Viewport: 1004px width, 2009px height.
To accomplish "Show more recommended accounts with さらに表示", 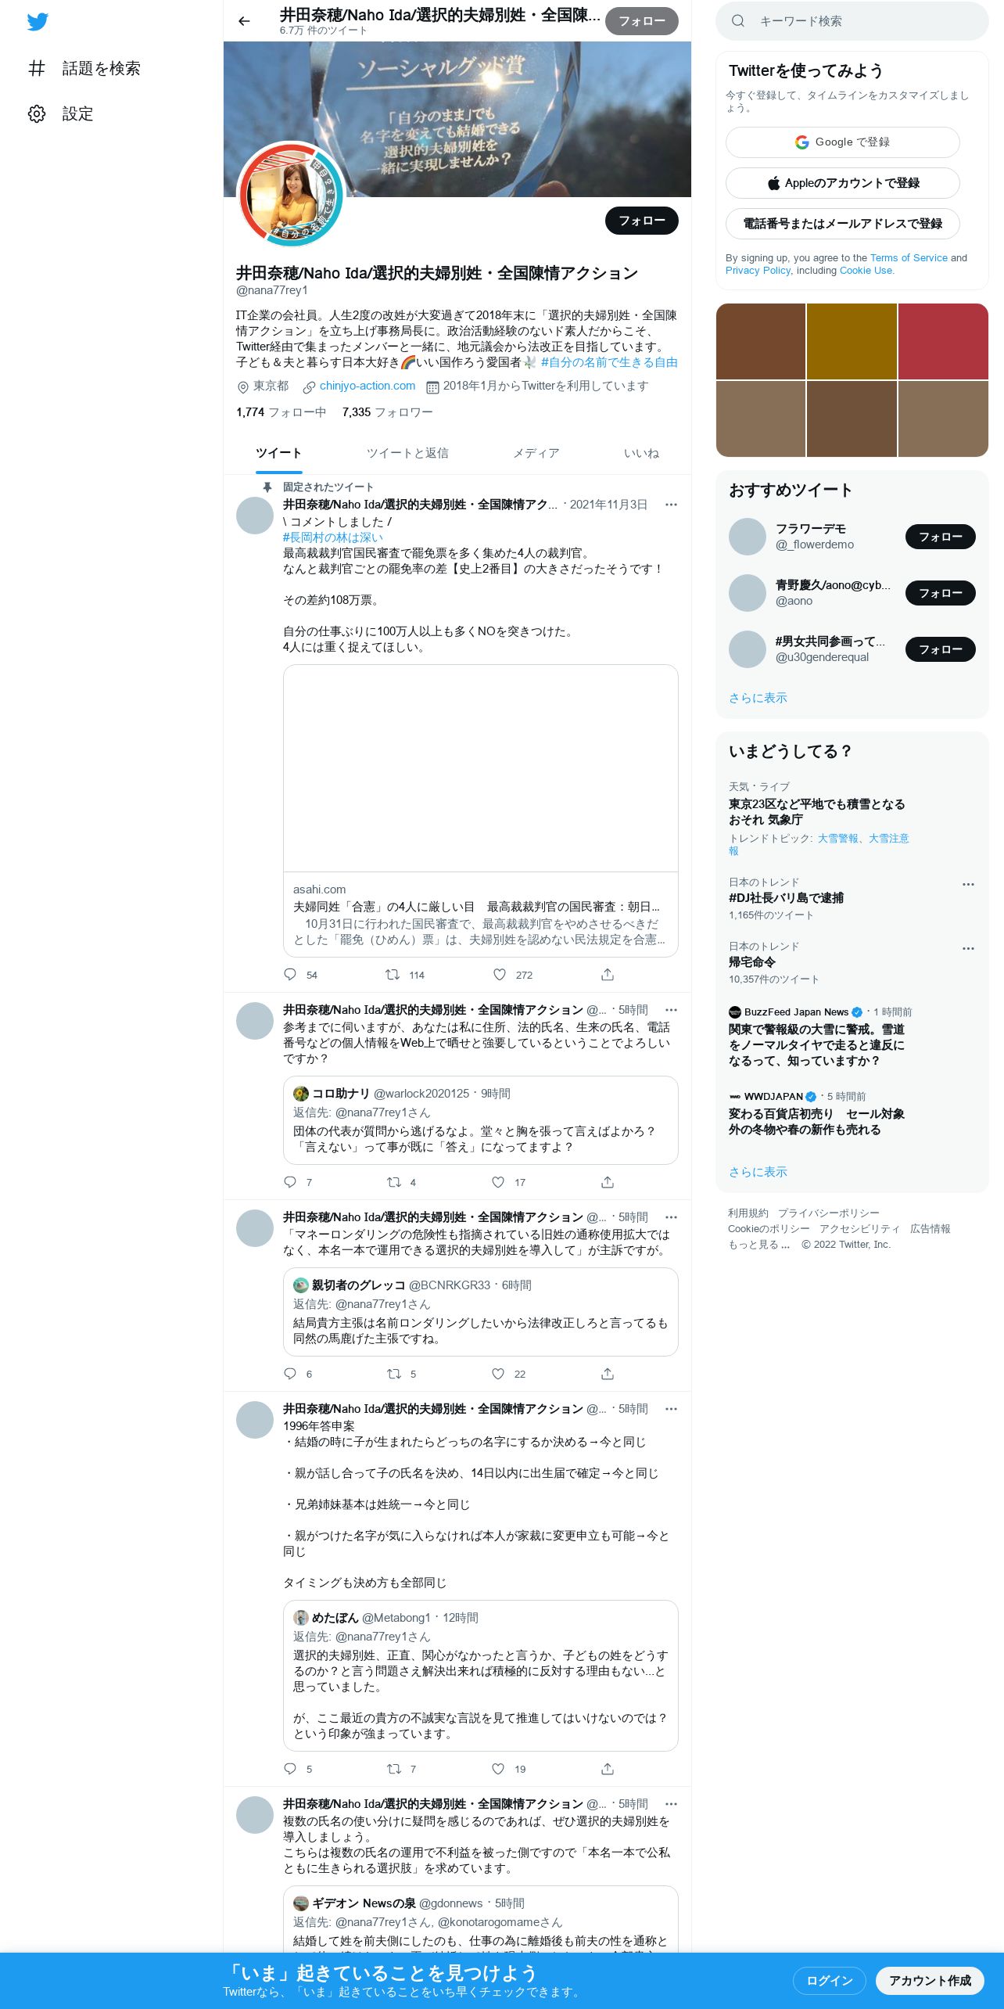I will coord(758,698).
